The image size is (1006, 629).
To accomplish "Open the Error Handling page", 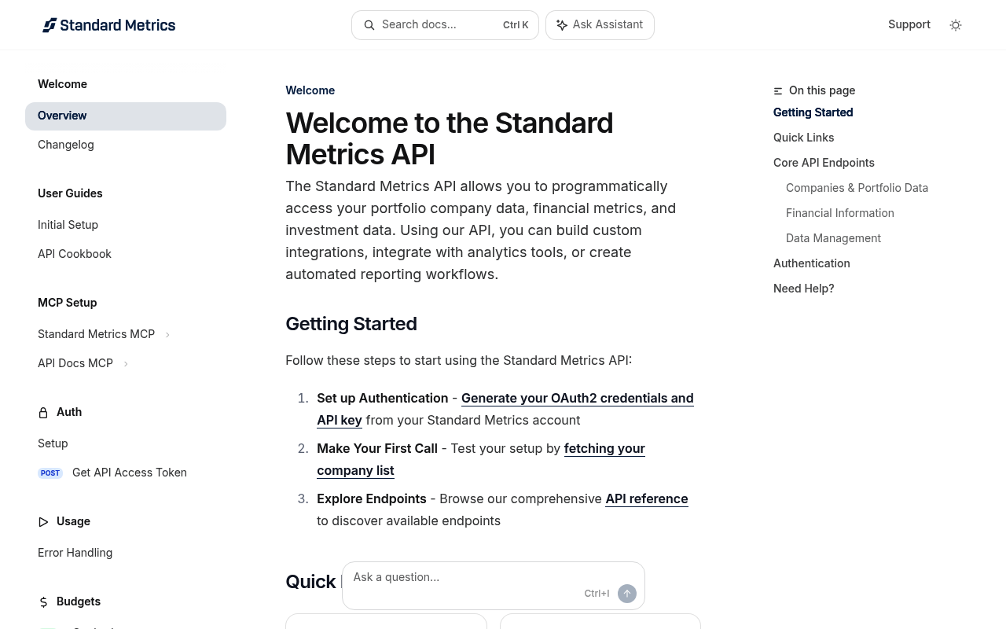I will pos(75,553).
